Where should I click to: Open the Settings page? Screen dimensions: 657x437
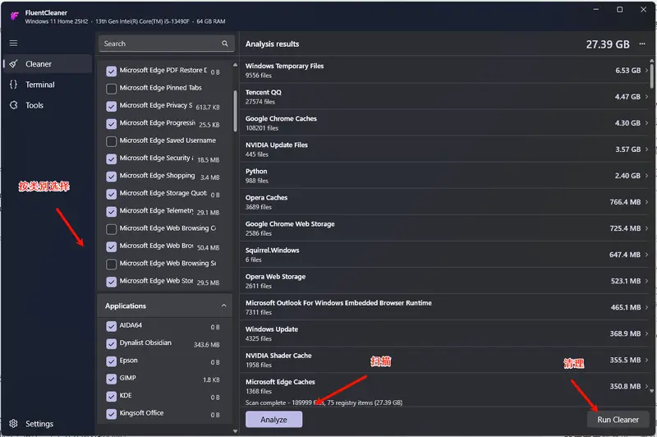48,424
